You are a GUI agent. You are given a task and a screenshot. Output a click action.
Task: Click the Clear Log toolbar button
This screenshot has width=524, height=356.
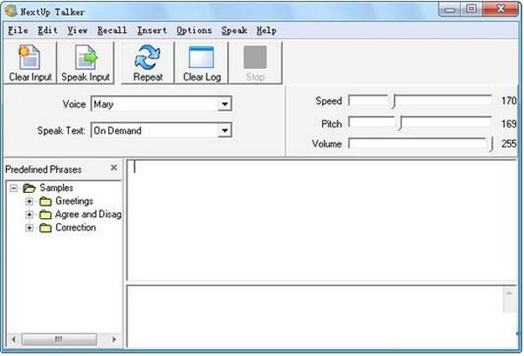coord(202,63)
